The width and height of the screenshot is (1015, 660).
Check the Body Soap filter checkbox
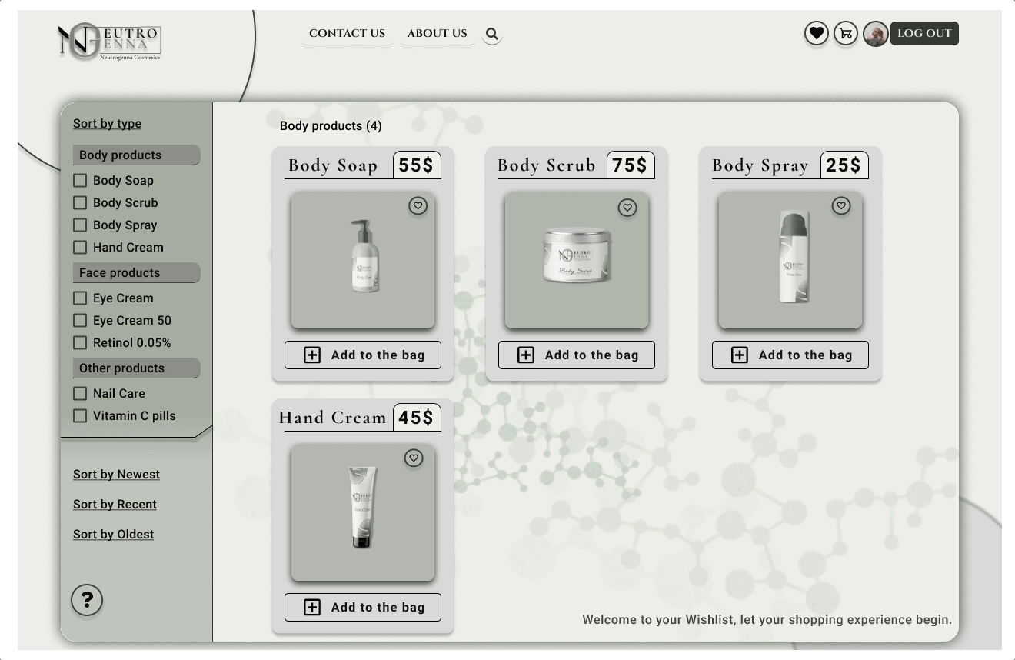[x=80, y=180]
